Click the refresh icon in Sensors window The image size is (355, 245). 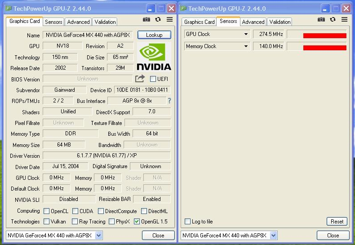click(x=333, y=19)
